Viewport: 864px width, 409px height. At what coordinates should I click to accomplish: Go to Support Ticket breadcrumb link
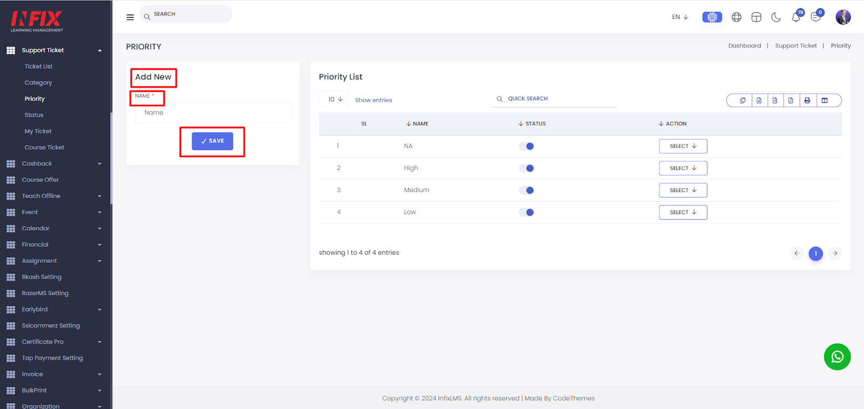point(796,46)
